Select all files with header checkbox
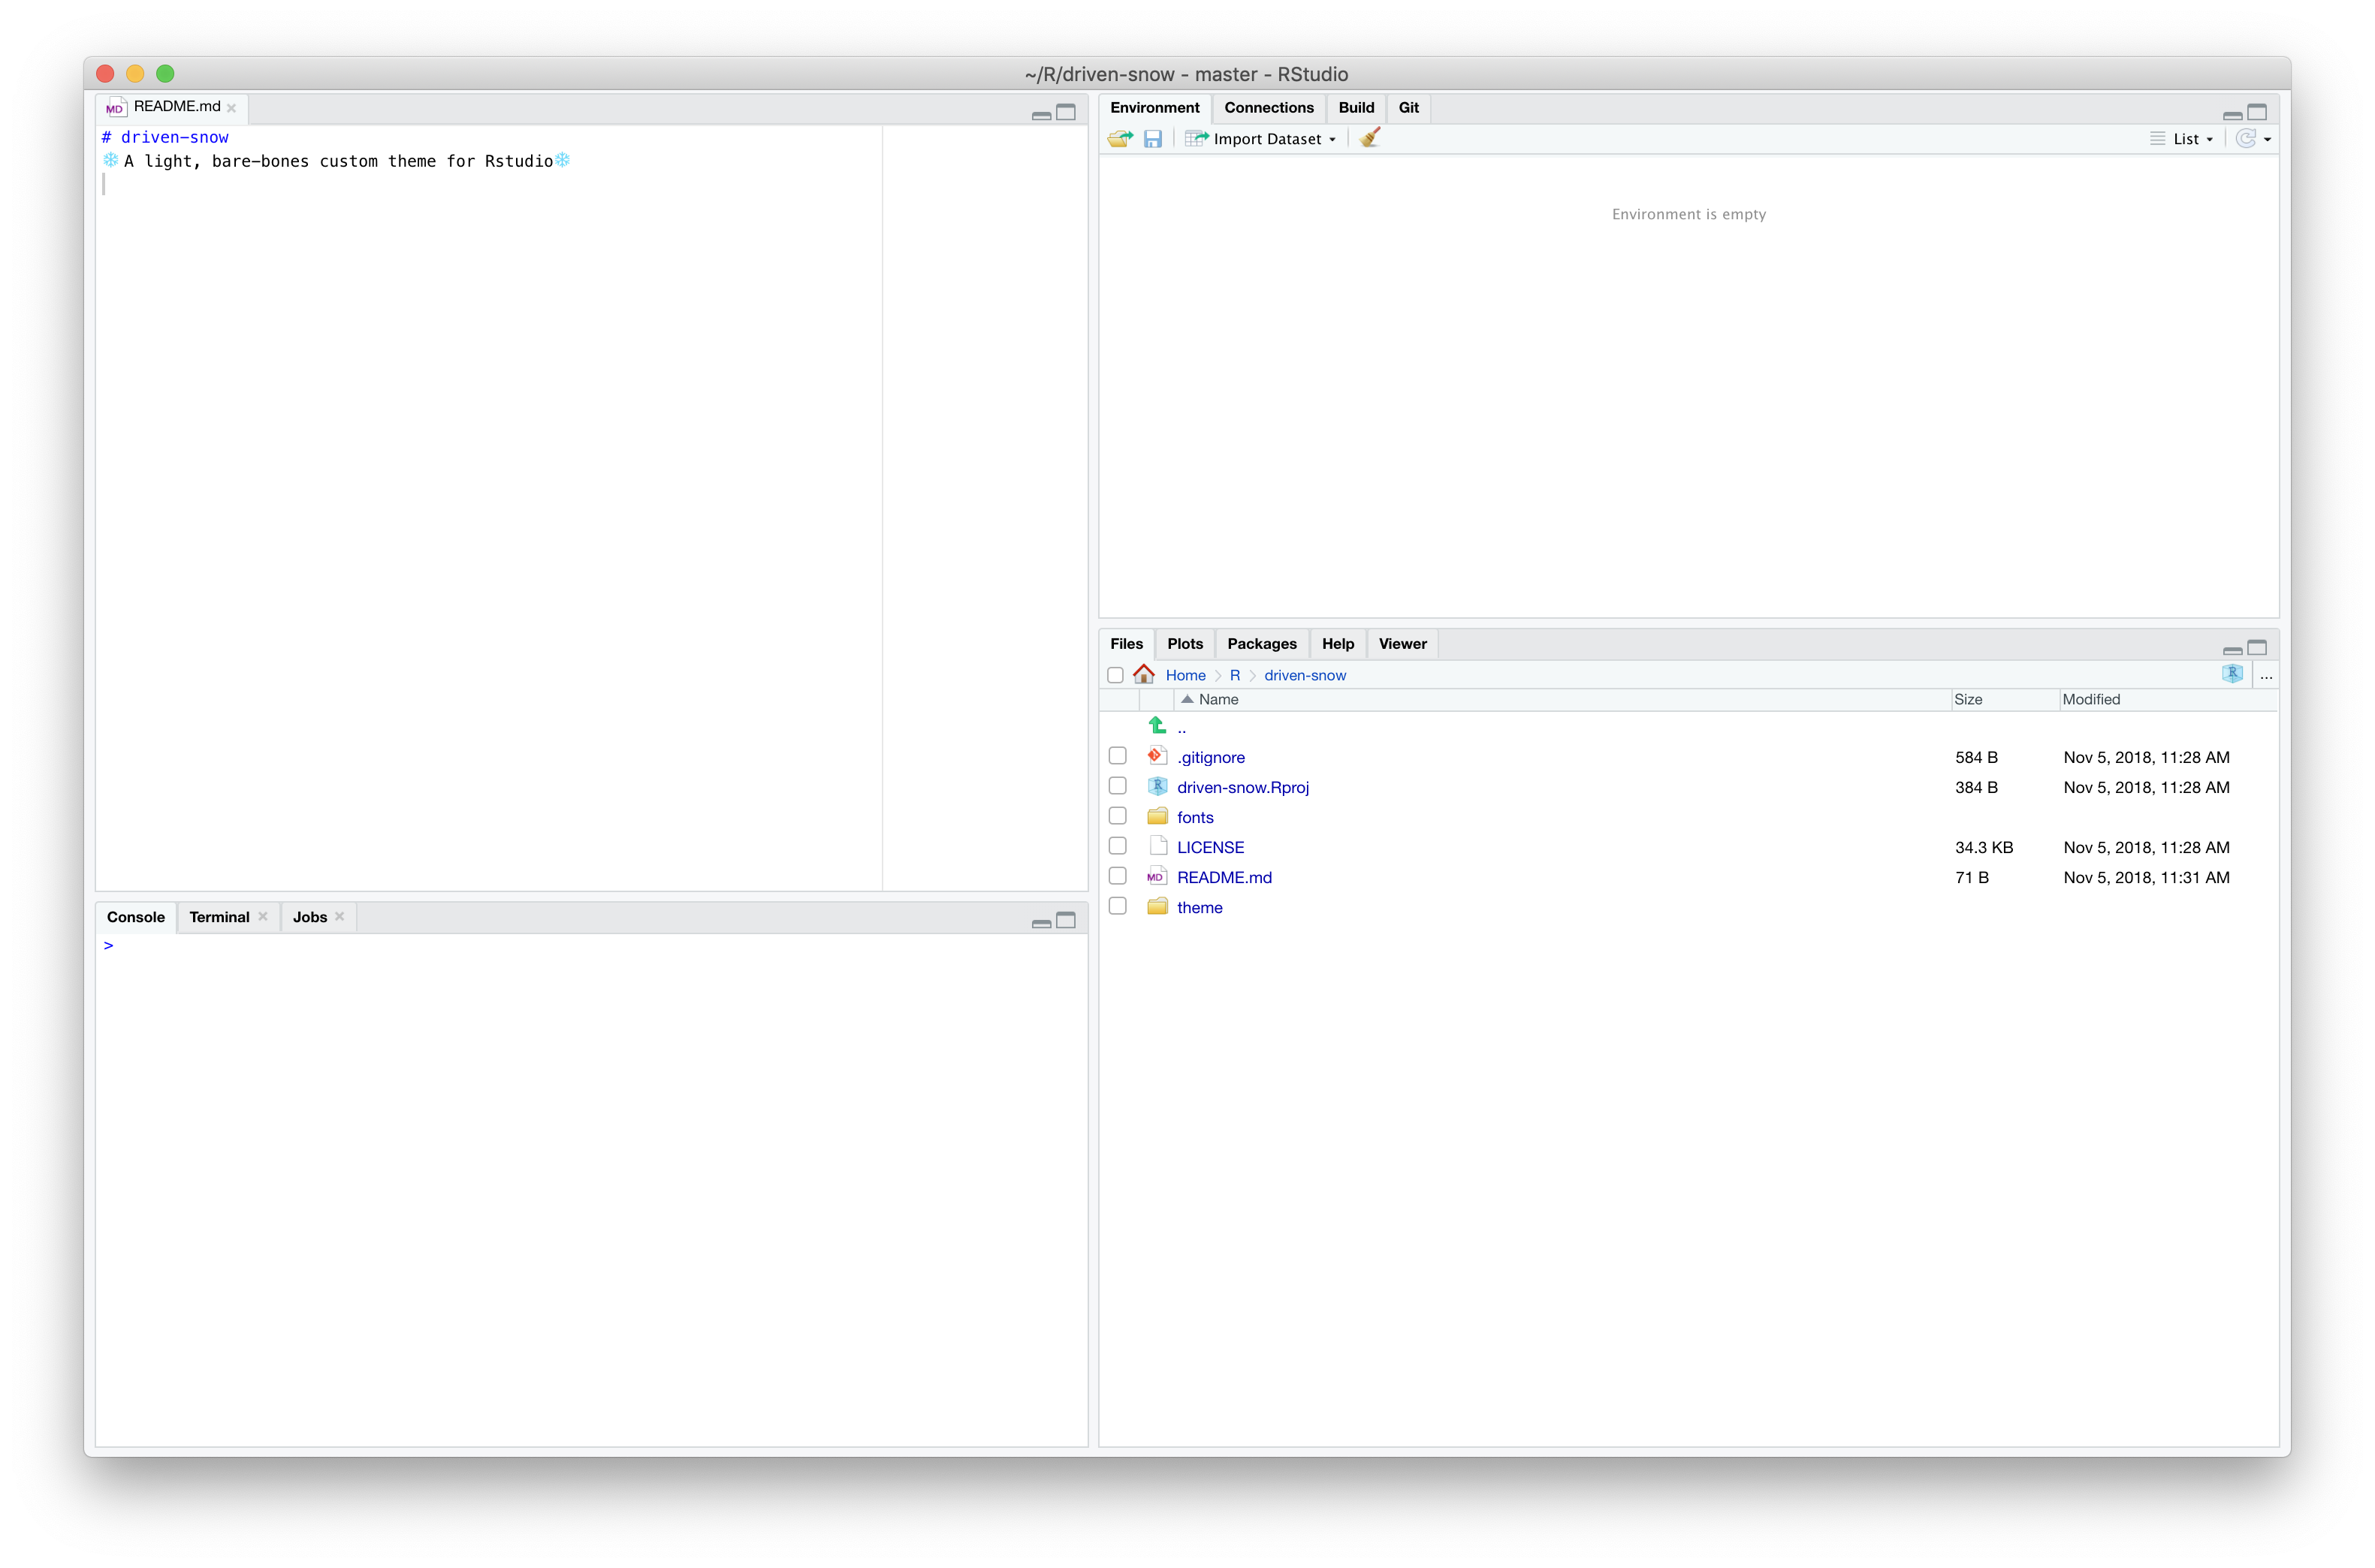 (x=1115, y=675)
